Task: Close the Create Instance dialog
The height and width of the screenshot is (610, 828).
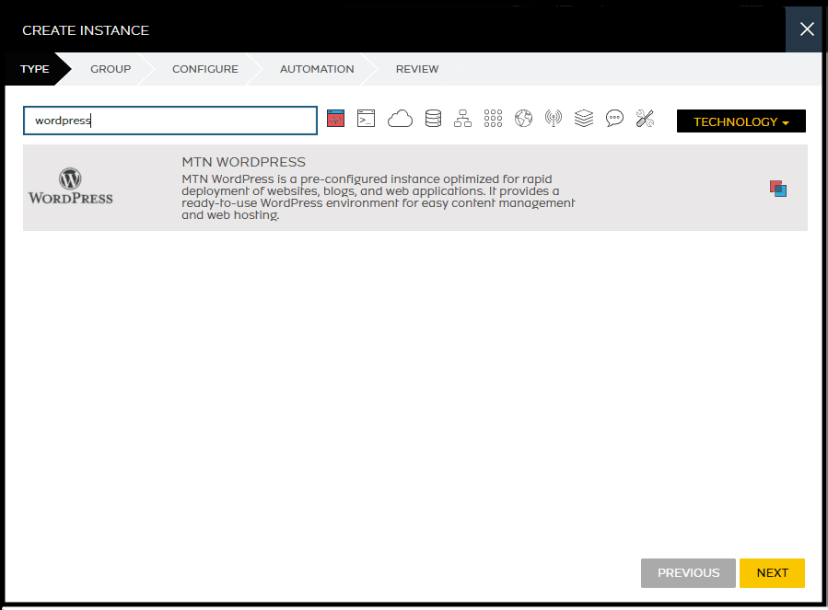Action: pos(806,29)
